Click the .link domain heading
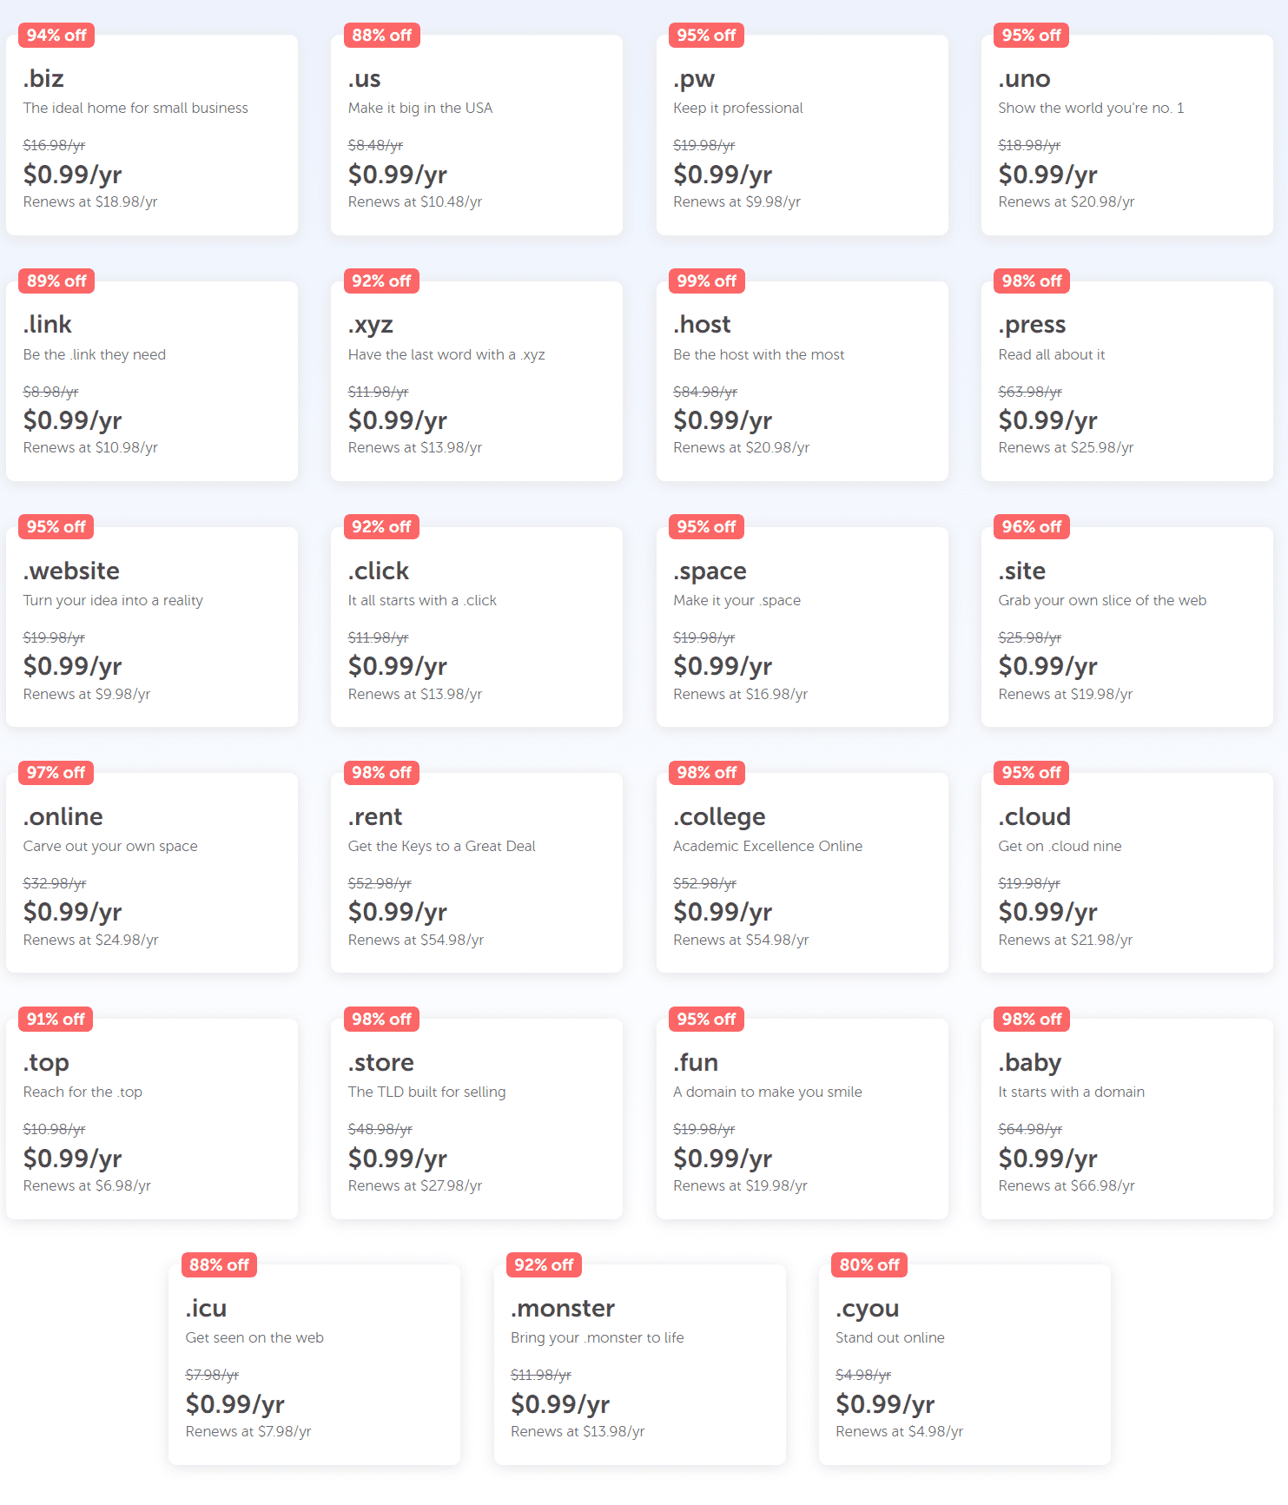The width and height of the screenshot is (1288, 1505). (48, 325)
